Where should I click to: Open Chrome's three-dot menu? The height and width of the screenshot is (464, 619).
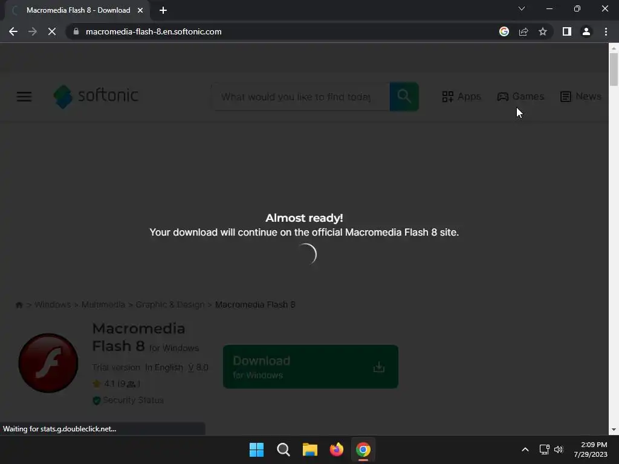pyautogui.click(x=606, y=31)
